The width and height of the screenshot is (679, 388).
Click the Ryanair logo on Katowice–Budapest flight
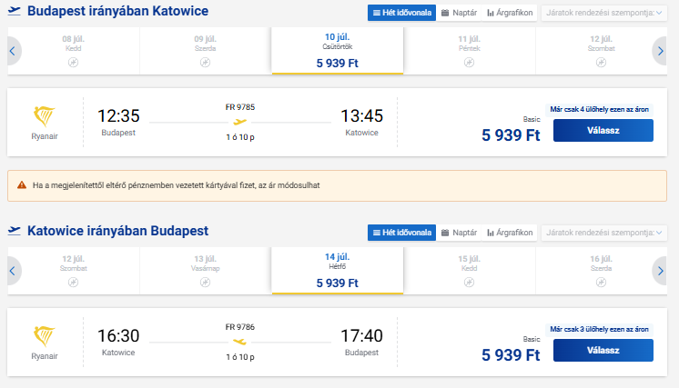pos(44,336)
